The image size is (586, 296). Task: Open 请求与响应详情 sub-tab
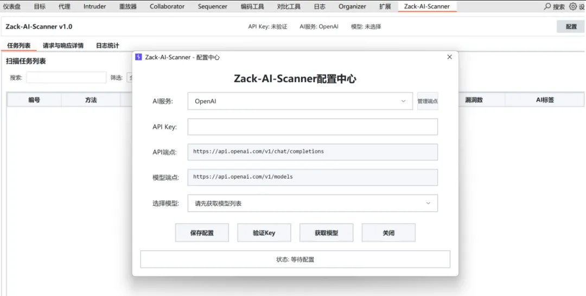63,46
